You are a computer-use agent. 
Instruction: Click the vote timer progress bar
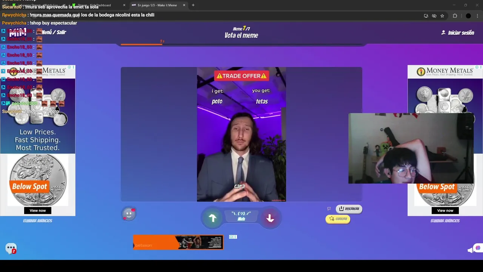coord(241,45)
